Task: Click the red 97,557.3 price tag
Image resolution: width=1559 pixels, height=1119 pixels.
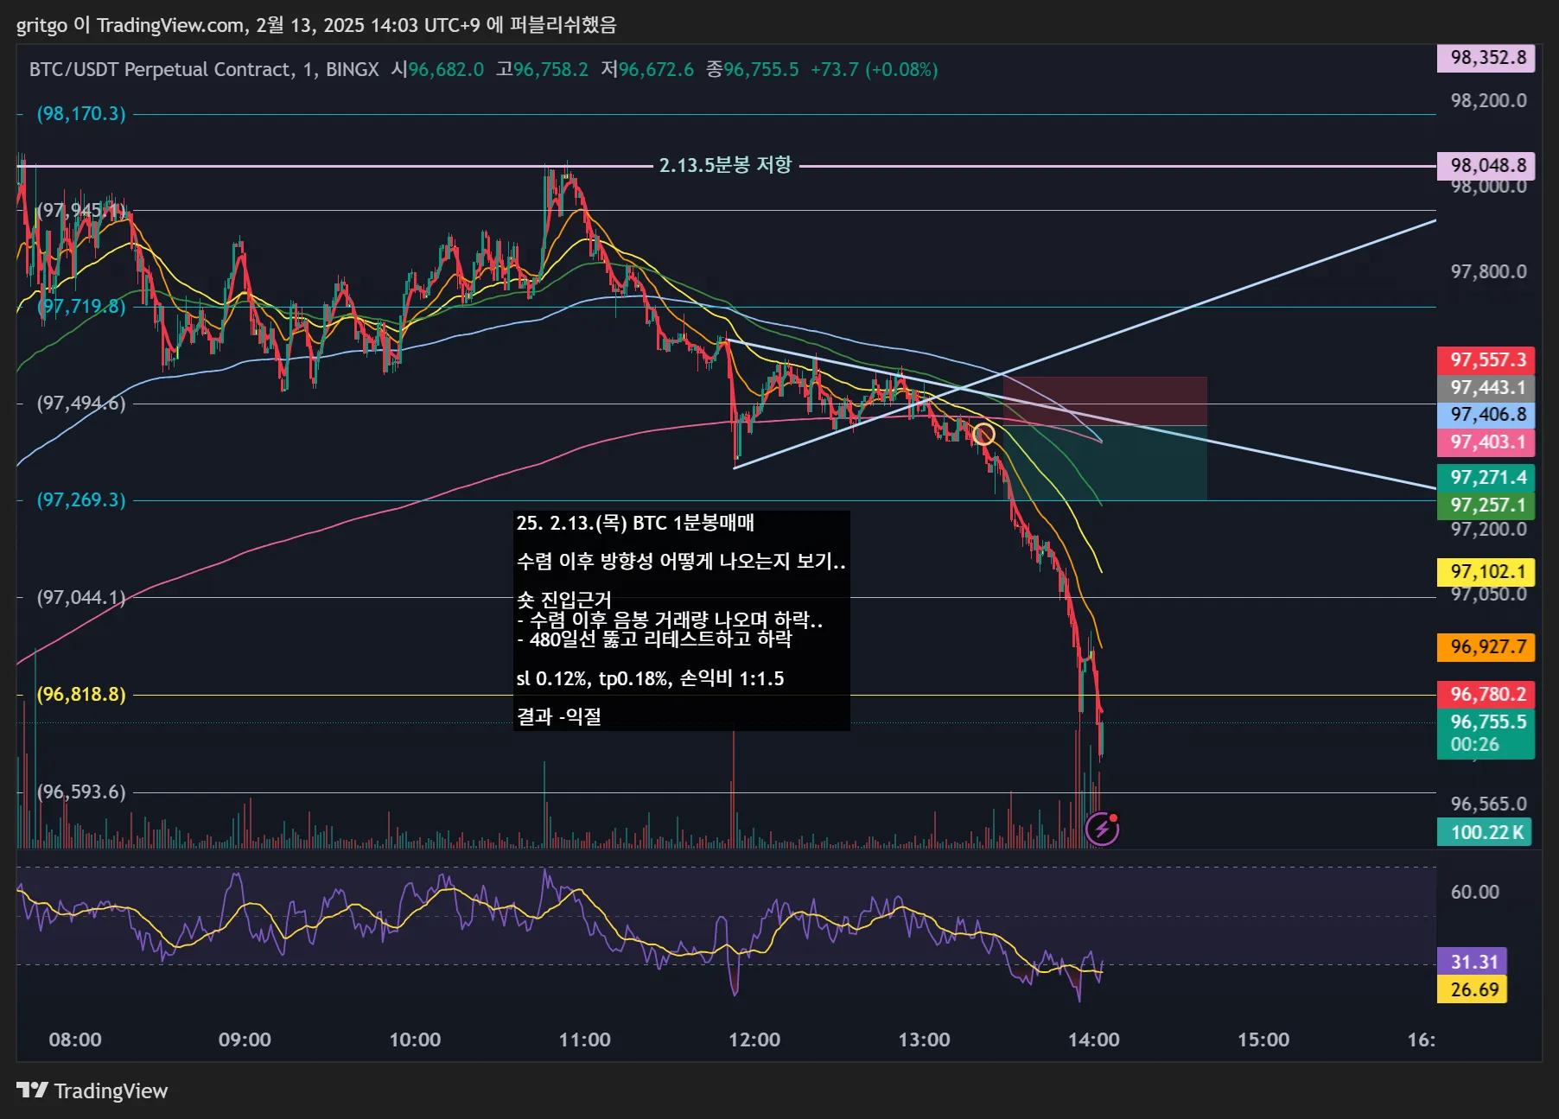Action: [1486, 359]
